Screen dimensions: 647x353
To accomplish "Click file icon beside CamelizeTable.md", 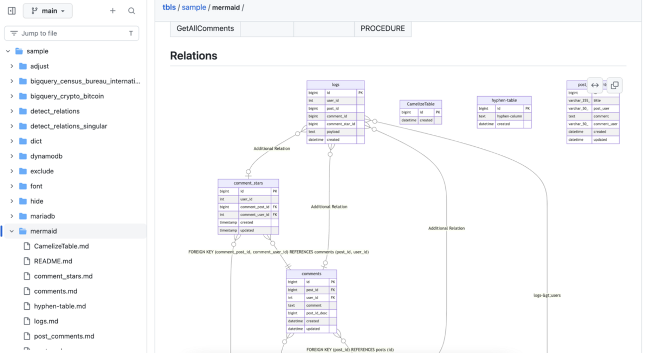I will pos(27,246).
